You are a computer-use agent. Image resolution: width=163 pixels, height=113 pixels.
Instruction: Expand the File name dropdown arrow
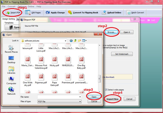80,97
